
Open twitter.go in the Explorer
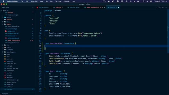[x=10, y=87]
